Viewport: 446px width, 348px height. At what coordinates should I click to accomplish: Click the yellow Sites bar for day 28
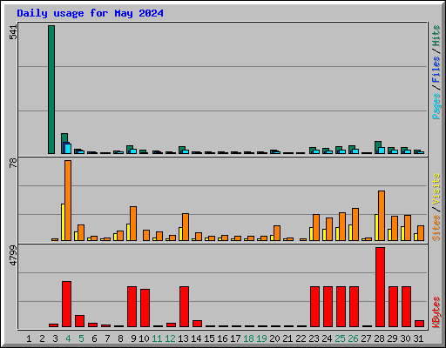[x=376, y=227]
